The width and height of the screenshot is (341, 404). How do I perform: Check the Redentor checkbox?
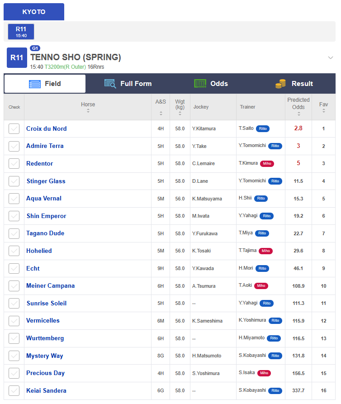14,164
